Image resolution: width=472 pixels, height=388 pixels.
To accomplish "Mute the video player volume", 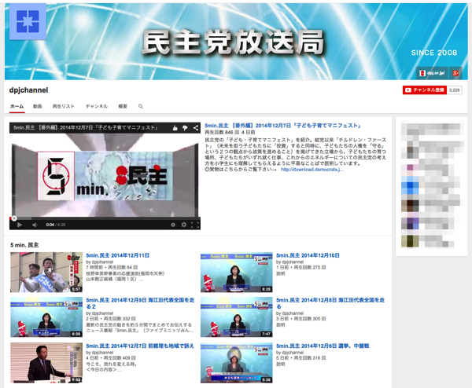I will click(35, 225).
